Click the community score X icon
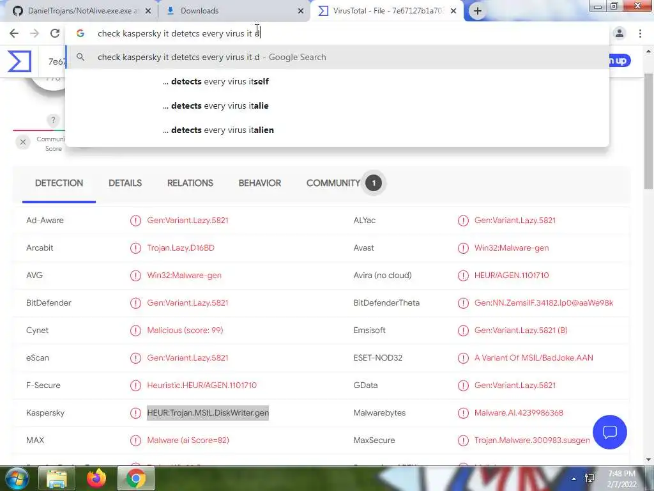This screenshot has height=491, width=654. click(x=23, y=142)
